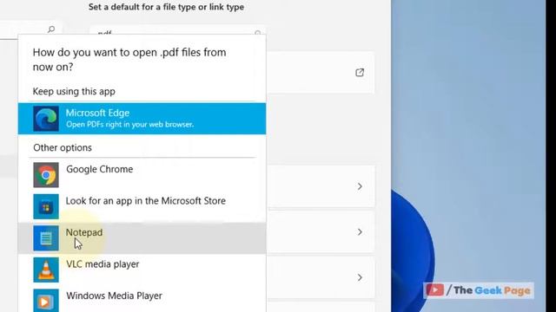This screenshot has height=312, width=556.
Task: Click 'Open PDFs right in your web browser' text
Action: pyautogui.click(x=129, y=125)
